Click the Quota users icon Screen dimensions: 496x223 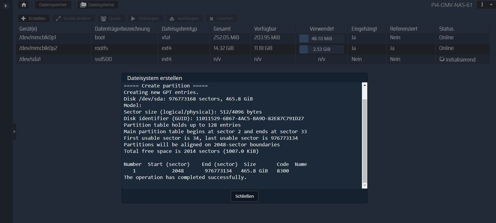click(x=103, y=18)
